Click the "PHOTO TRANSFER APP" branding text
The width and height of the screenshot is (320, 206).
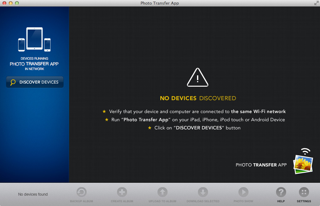click(x=261, y=165)
